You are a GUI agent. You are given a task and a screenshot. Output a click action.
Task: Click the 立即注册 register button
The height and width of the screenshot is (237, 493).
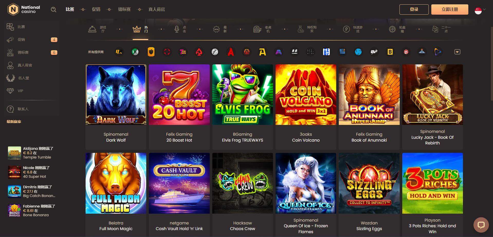(x=450, y=9)
